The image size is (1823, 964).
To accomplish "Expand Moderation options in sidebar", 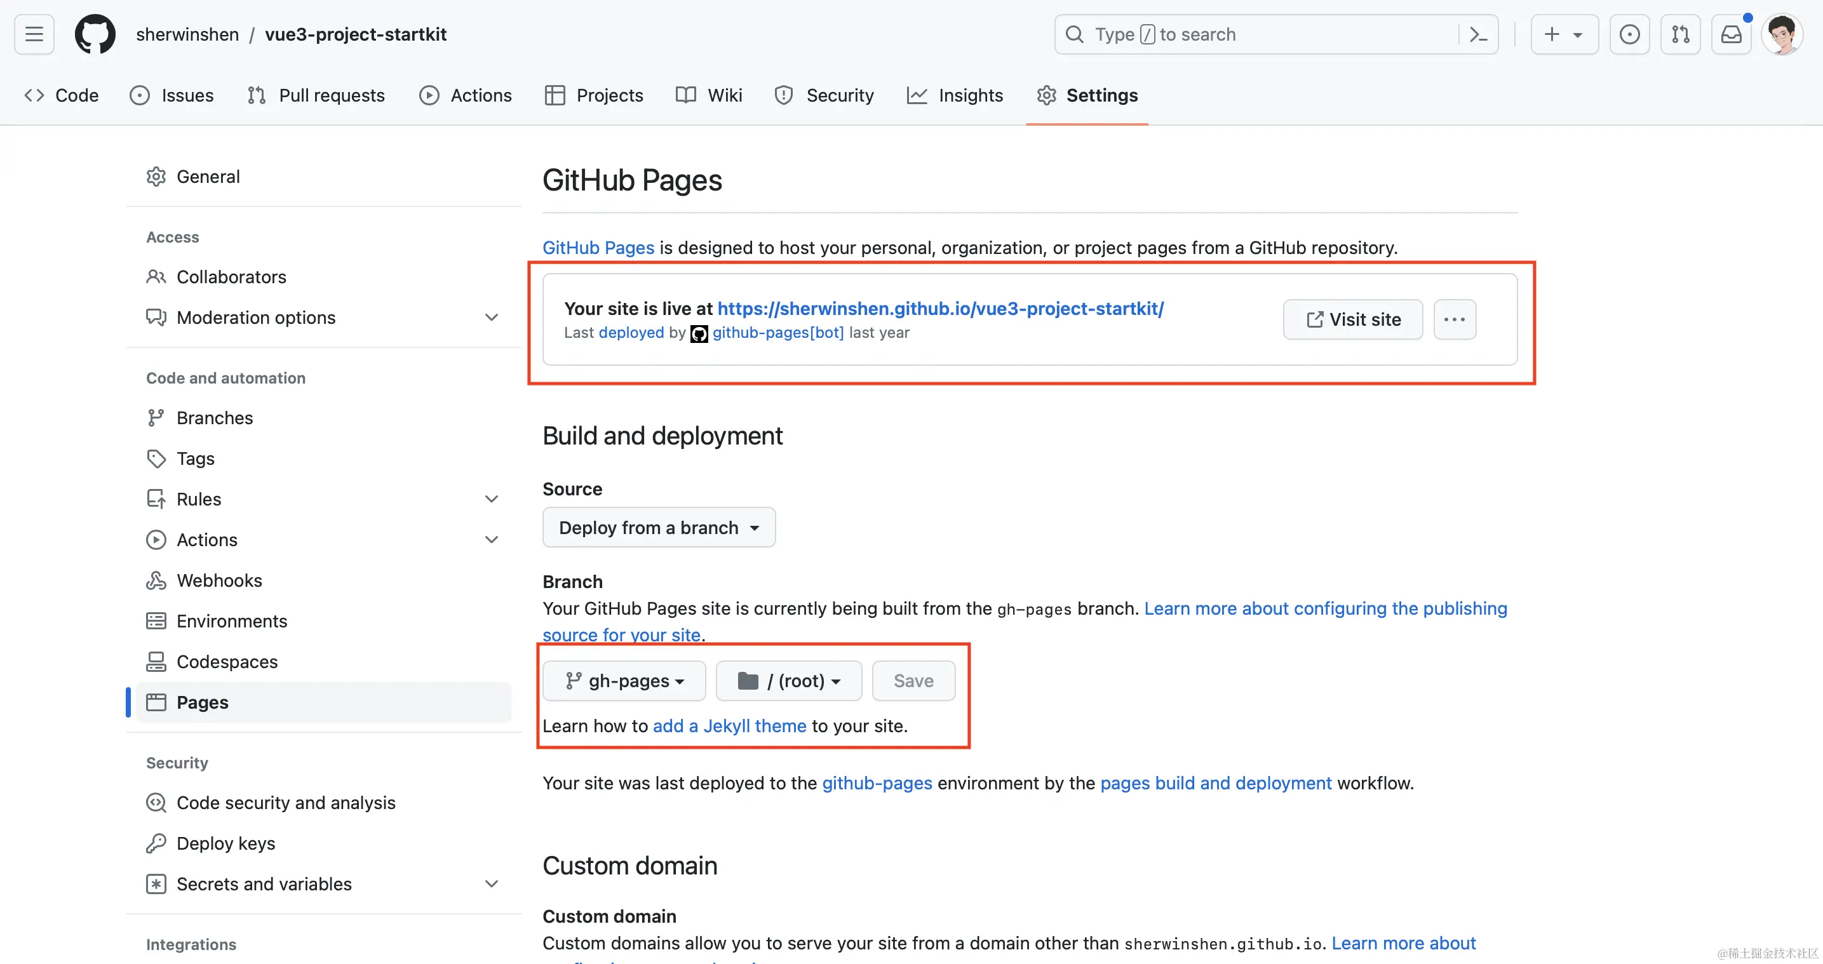I will point(491,317).
